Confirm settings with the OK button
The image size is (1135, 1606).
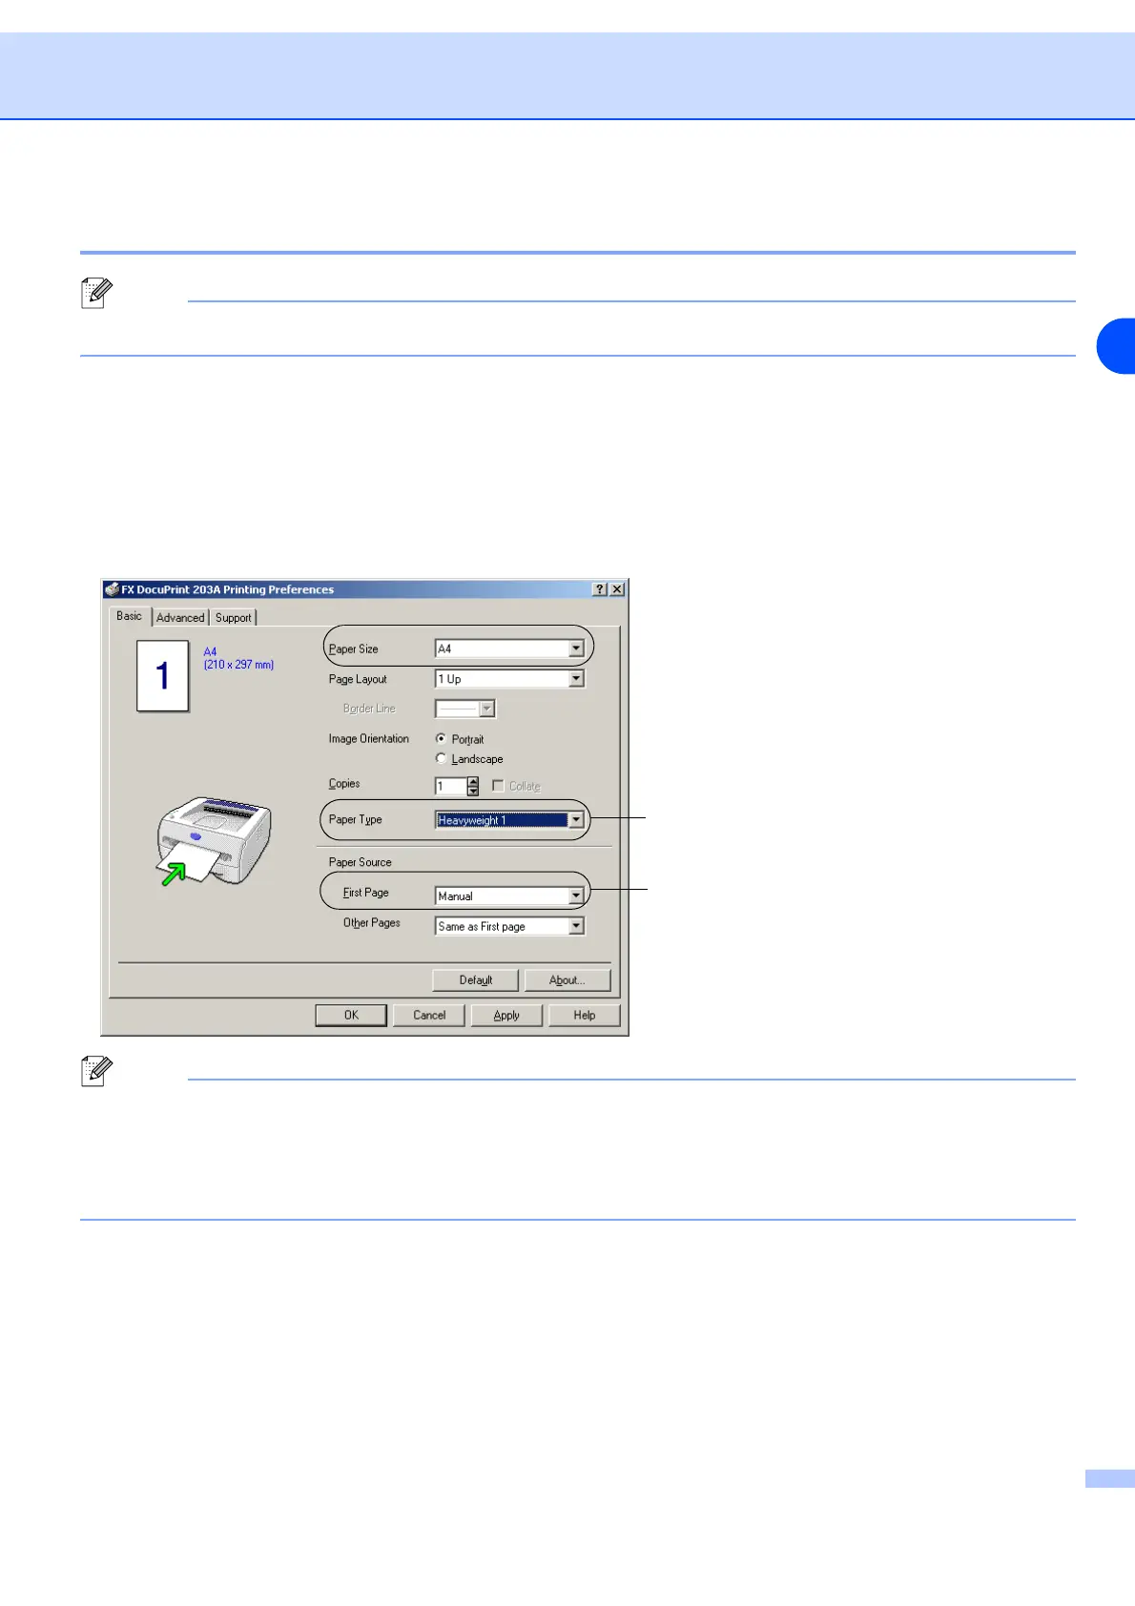[x=351, y=1016]
